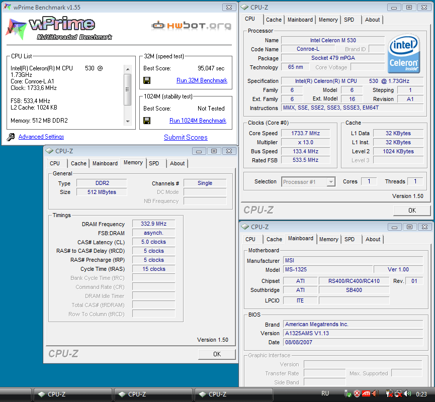The width and height of the screenshot is (435, 402).
Task: Select the first CPU-Z taskbar button
Action: [73, 394]
